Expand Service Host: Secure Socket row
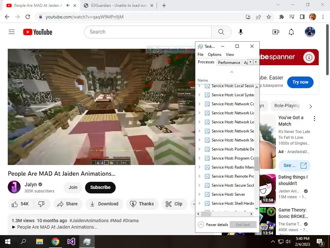This screenshot has height=248, width=330. coord(199,185)
